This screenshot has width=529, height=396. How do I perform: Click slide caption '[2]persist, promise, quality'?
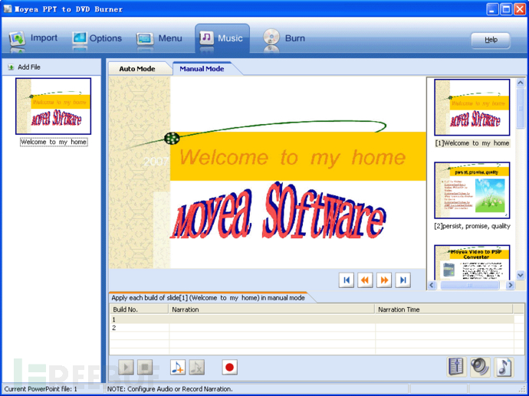(472, 226)
